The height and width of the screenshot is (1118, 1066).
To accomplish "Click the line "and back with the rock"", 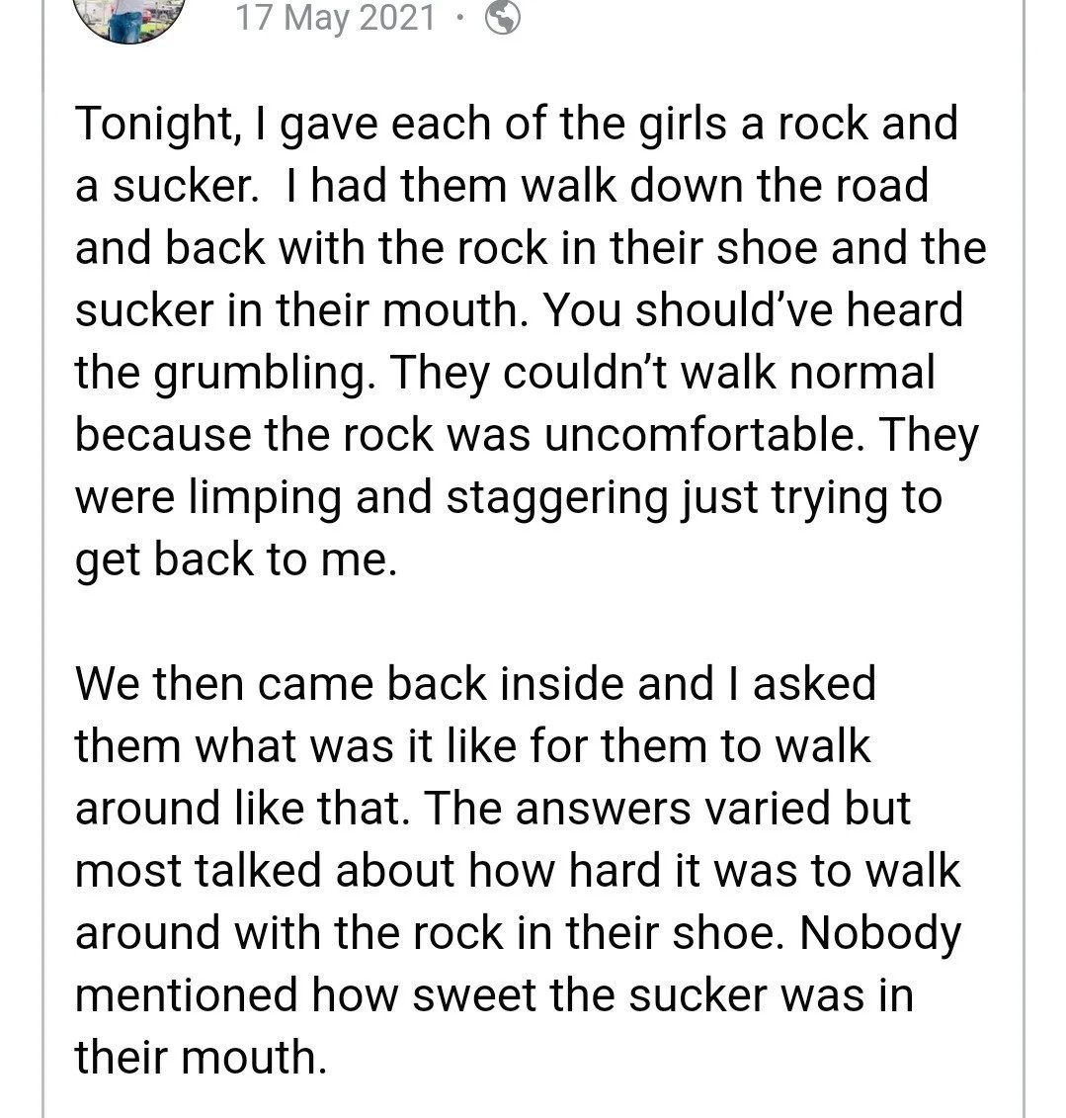I will coord(531,249).
